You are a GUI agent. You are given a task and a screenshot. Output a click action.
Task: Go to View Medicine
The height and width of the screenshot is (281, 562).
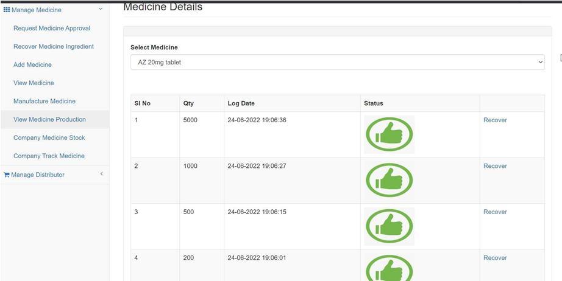(x=34, y=83)
